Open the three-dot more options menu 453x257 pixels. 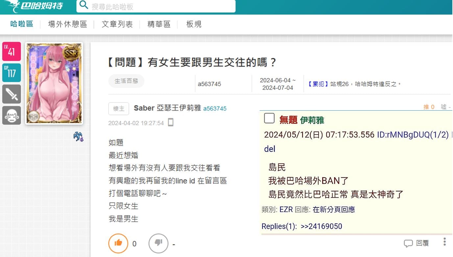pyautogui.click(x=444, y=242)
